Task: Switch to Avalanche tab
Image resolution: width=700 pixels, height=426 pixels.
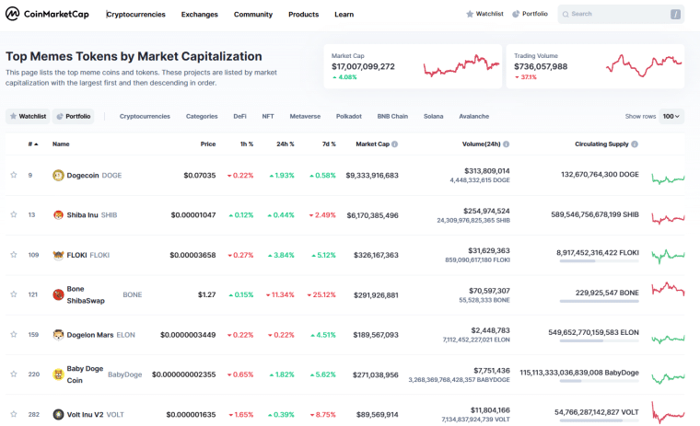Action: [474, 117]
